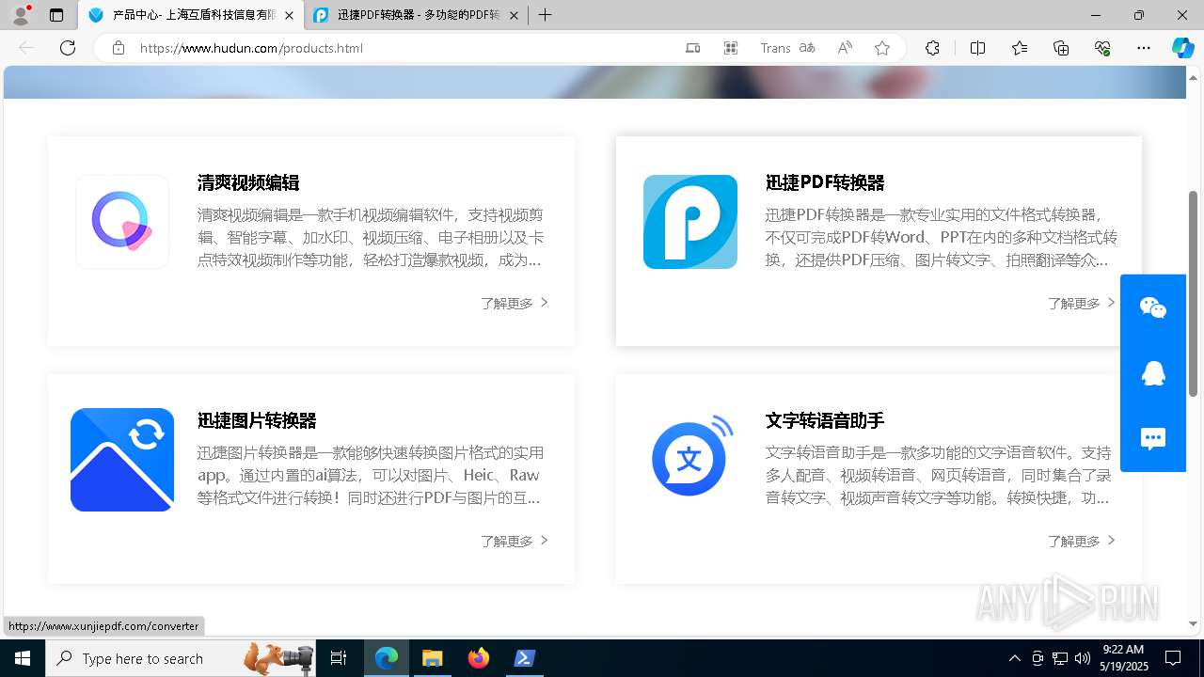Click the 文字转语音助手 speech bubble logo
The image size is (1204, 677).
690,457
